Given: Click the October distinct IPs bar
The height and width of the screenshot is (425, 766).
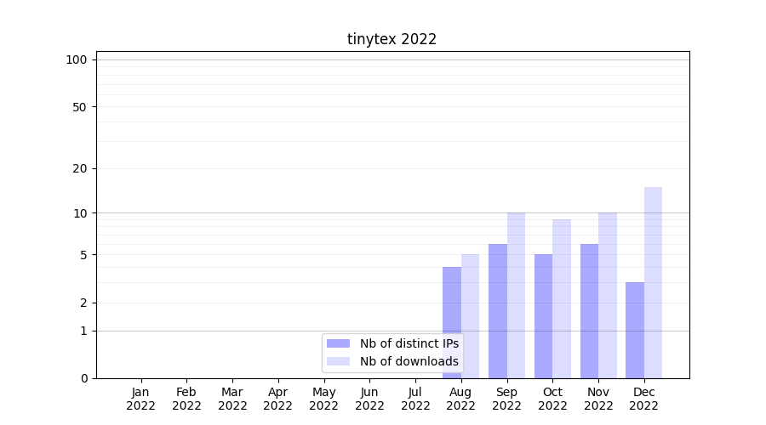Looking at the screenshot, I should [x=543, y=316].
